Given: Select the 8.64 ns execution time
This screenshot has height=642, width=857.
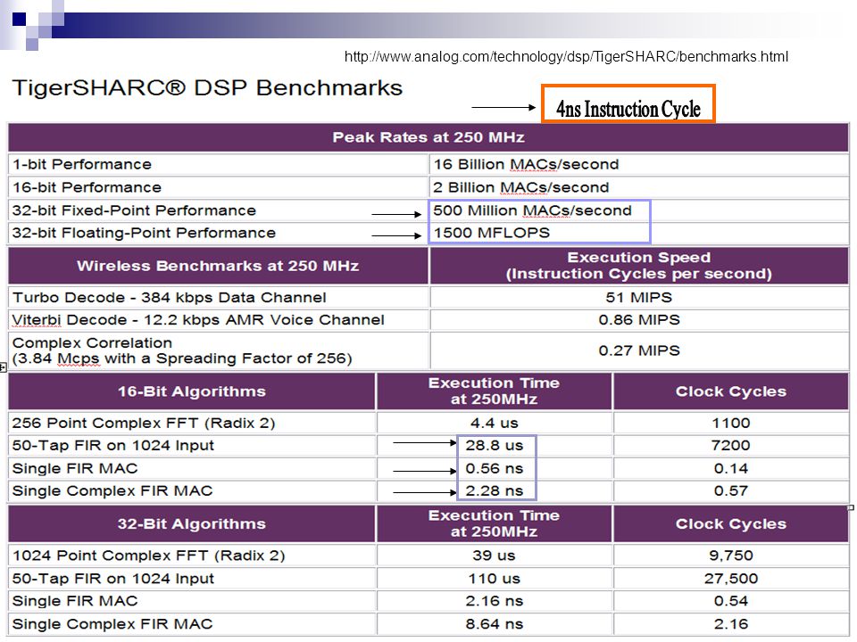Looking at the screenshot, I should coord(494,624).
